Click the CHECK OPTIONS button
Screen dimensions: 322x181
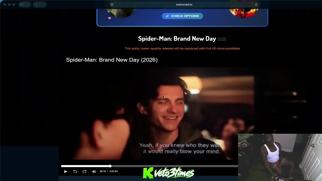[x=182, y=16]
